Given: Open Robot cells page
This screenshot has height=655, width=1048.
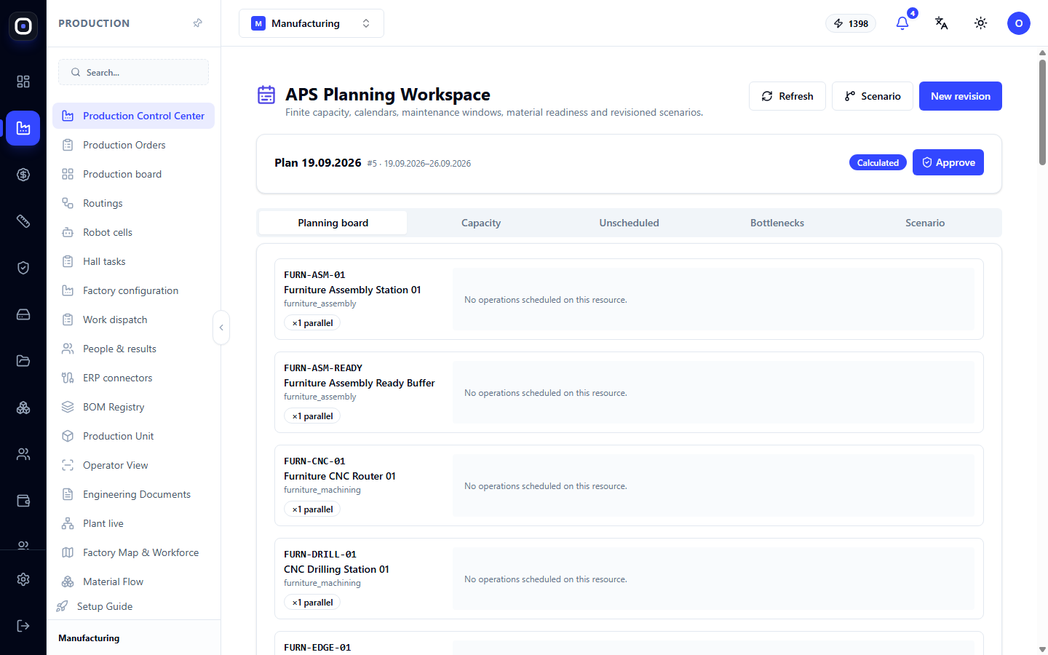Looking at the screenshot, I should (x=133, y=232).
